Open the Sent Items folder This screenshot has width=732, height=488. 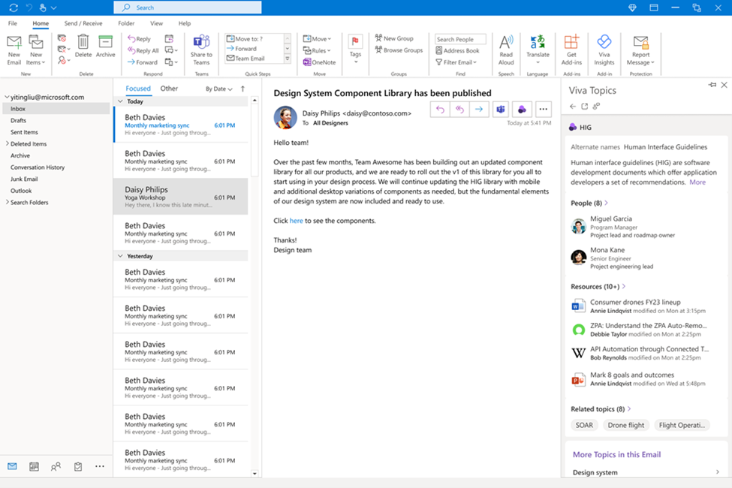[x=24, y=132]
